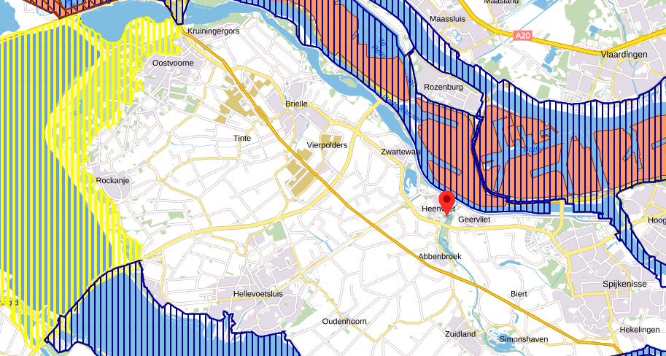Screen dimensions: 666x356
Task: Select the Brielle town label
Action: (296, 104)
